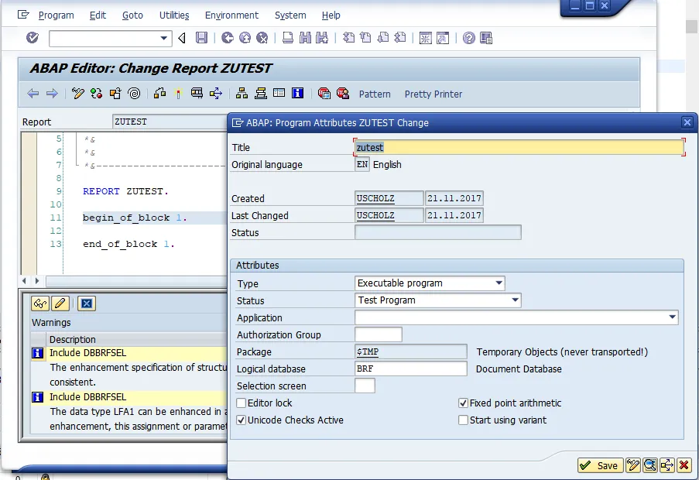Image resolution: width=699 pixels, height=480 pixels.
Task: Toggle the Editor lock checkbox
Action: pyautogui.click(x=242, y=403)
